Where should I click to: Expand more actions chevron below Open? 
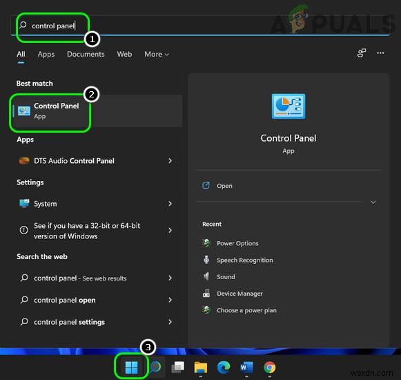[373, 202]
